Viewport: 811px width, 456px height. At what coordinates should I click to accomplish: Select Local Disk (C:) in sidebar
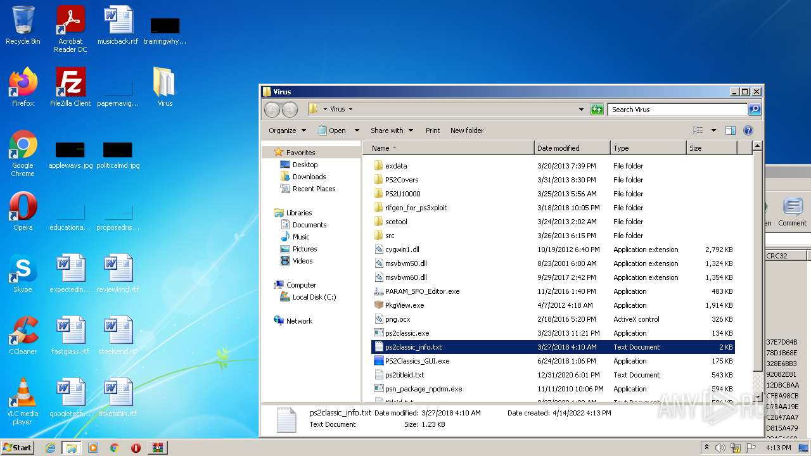(x=314, y=297)
